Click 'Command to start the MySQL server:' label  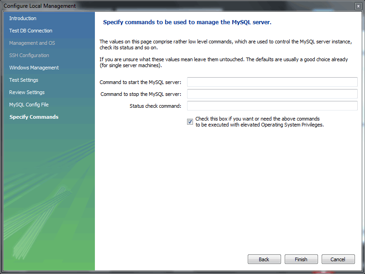pyautogui.click(x=141, y=82)
